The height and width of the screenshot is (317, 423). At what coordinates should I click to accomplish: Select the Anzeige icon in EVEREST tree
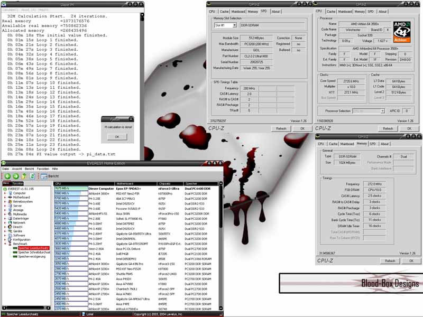[10, 210]
